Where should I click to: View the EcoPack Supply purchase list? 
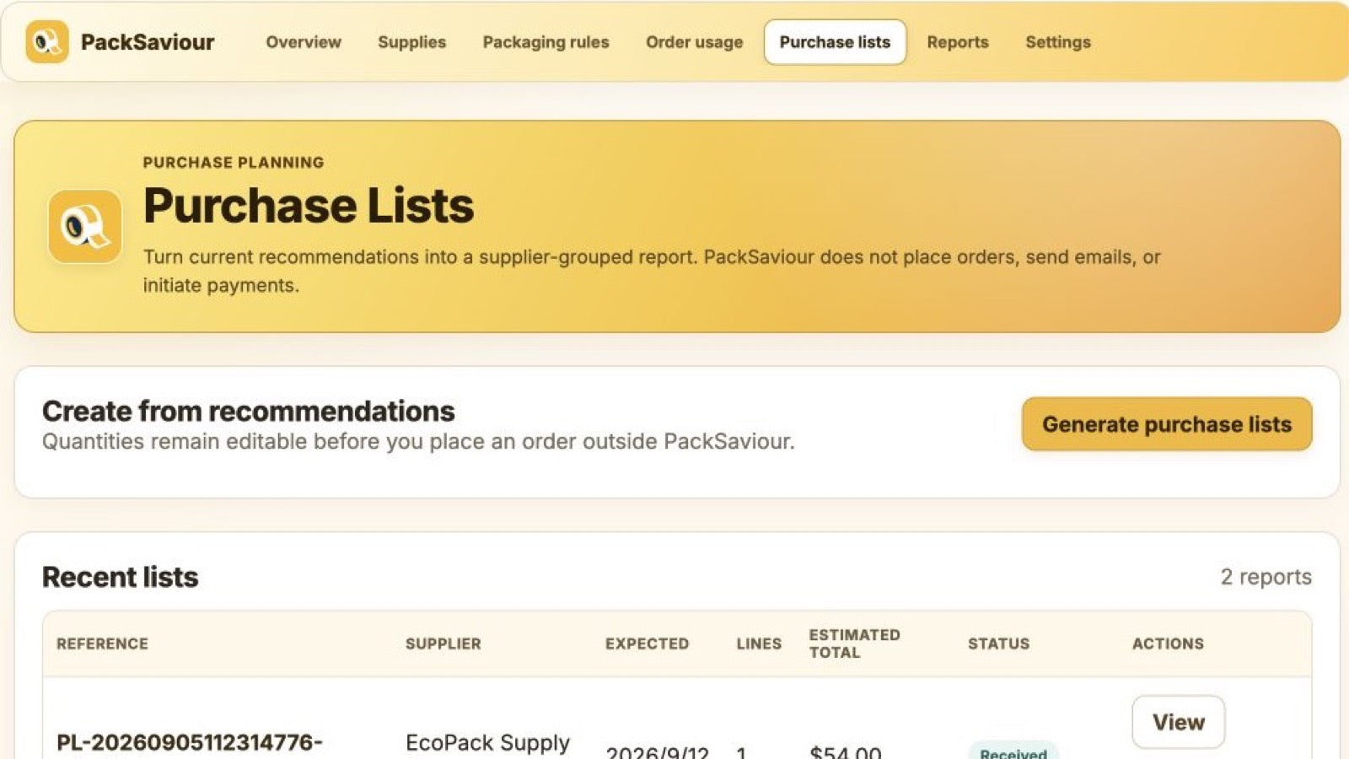pyautogui.click(x=1178, y=722)
